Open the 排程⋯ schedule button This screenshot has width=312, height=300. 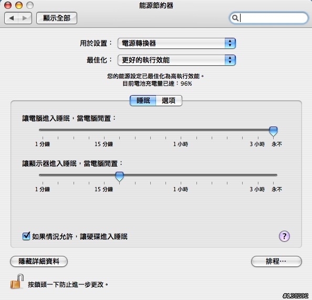(276, 261)
